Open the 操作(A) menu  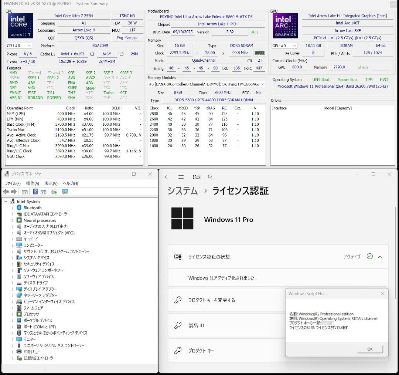tap(33, 183)
